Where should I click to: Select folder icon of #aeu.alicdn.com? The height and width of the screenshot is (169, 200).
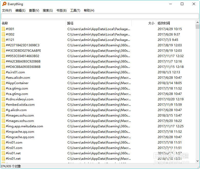point(3,77)
